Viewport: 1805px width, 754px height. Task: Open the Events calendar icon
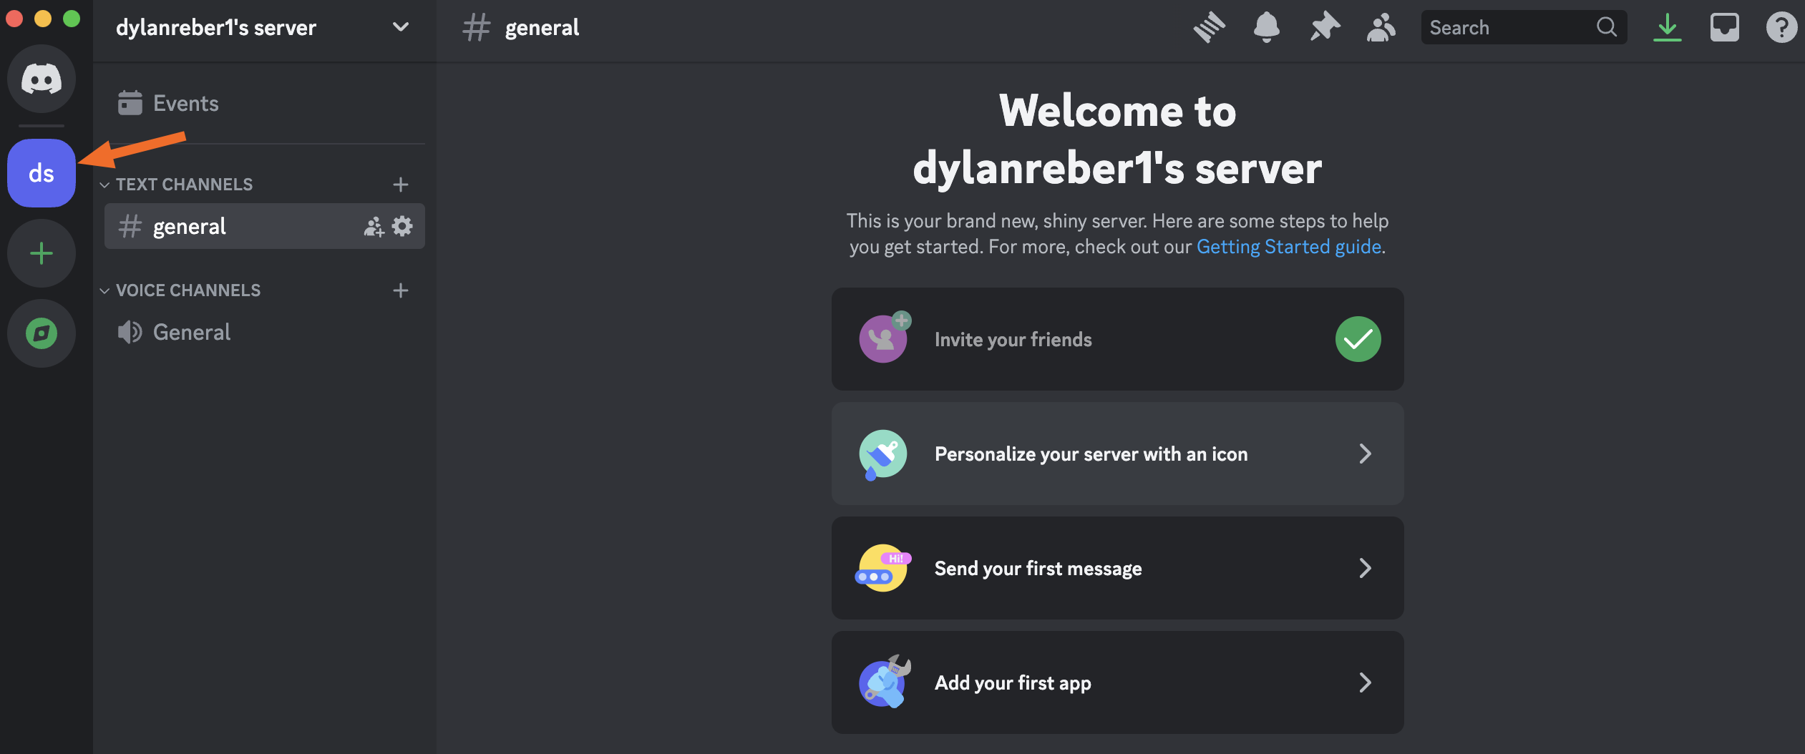pos(130,103)
